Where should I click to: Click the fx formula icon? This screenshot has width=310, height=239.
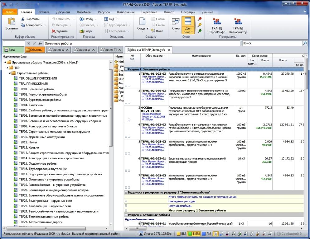pyautogui.click(x=40, y=43)
